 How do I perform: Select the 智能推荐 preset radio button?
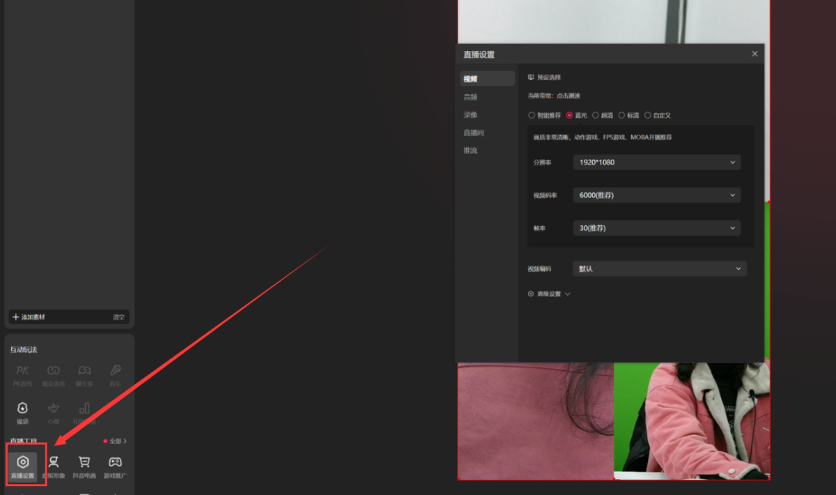point(532,115)
